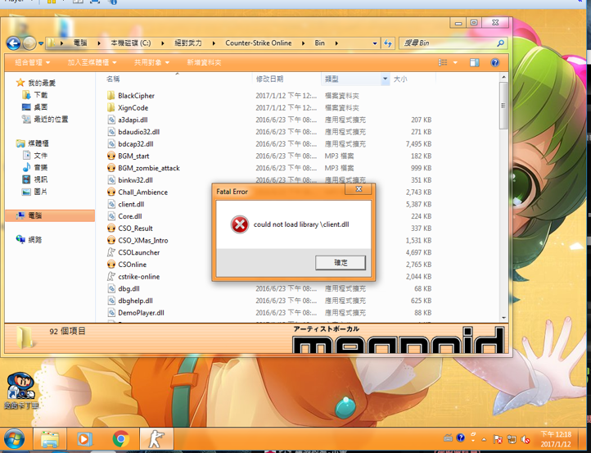Select the bdaudio32.dll file
The image size is (591, 453).
138,132
